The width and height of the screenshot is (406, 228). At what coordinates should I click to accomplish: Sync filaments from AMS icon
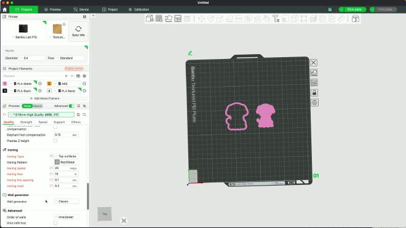point(78,76)
